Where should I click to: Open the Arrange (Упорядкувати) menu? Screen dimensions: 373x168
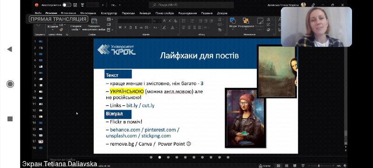[246, 23]
